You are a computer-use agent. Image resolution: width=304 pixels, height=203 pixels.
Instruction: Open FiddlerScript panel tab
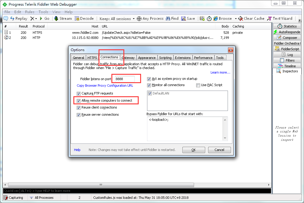287,49
